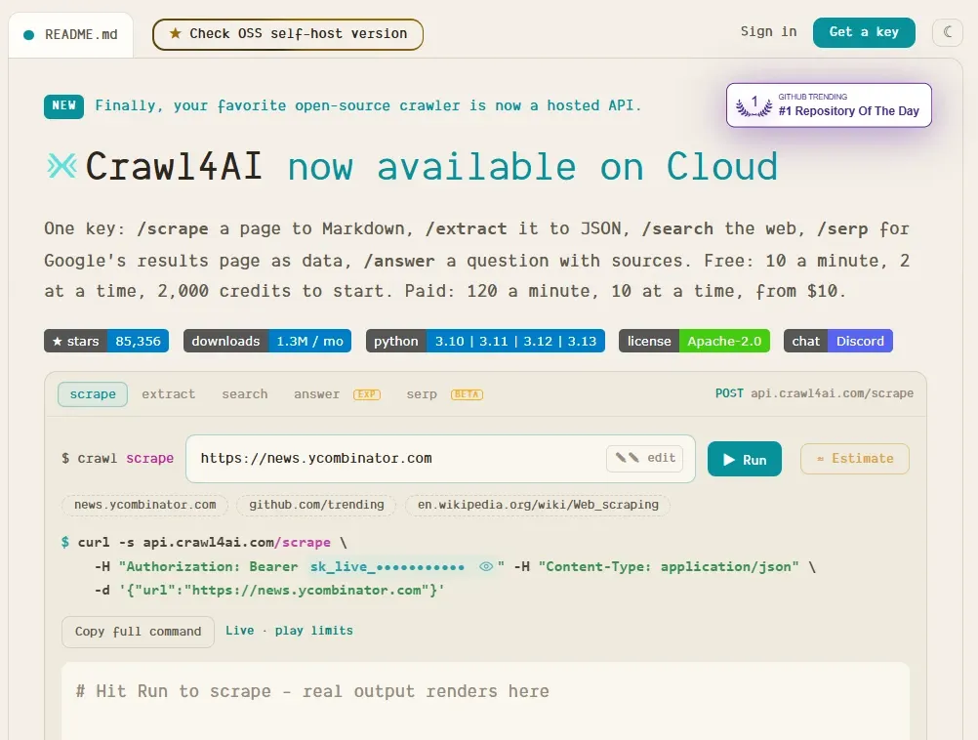Open the serp tab
The height and width of the screenshot is (740, 978).
click(422, 394)
